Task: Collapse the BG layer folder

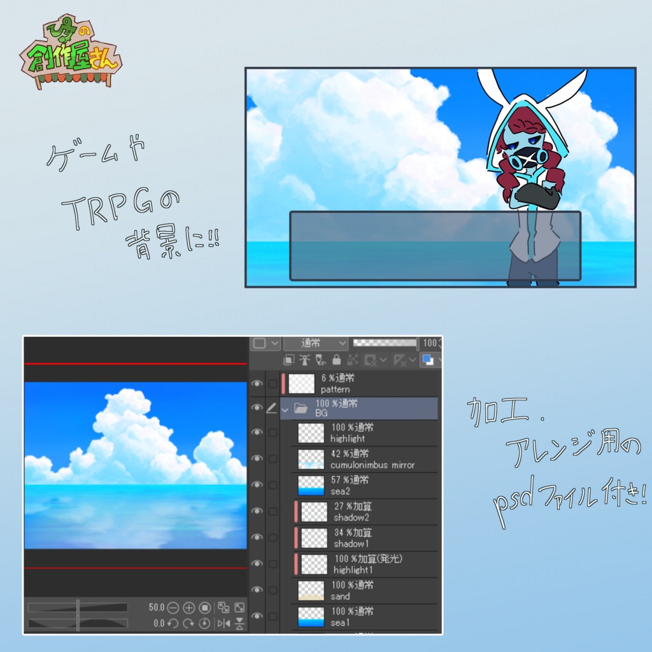Action: (x=285, y=409)
